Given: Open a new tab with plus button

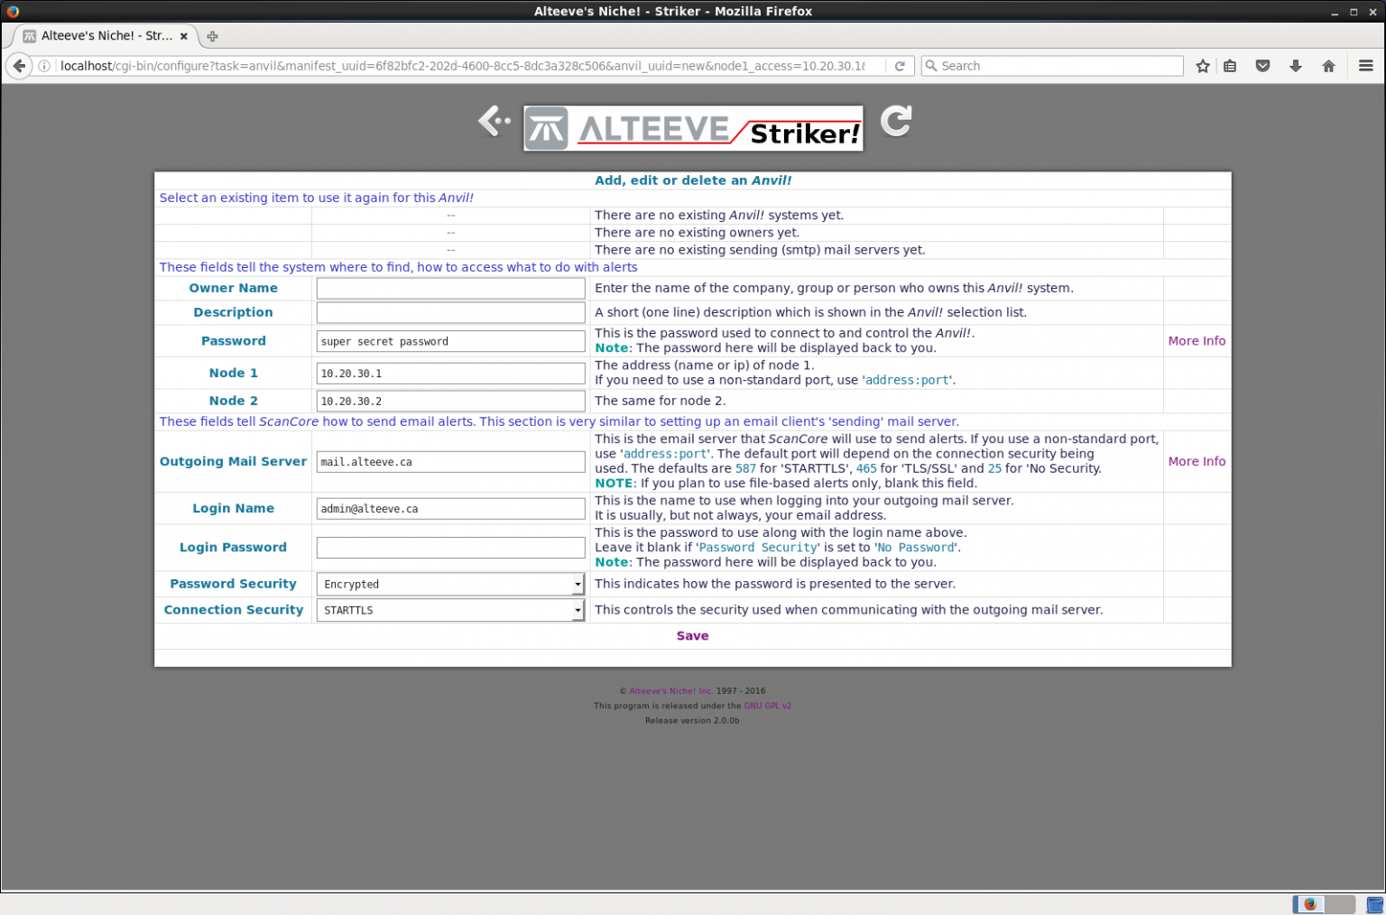Looking at the screenshot, I should pos(212,36).
